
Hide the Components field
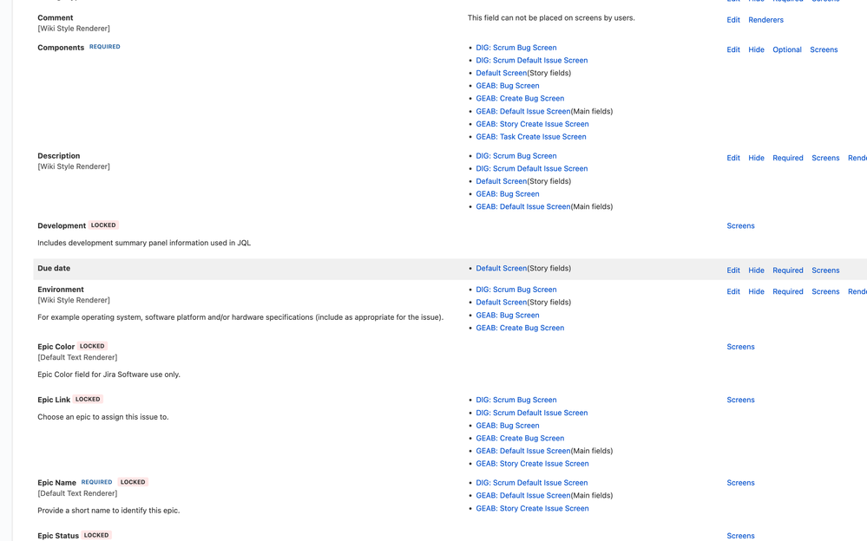(756, 49)
